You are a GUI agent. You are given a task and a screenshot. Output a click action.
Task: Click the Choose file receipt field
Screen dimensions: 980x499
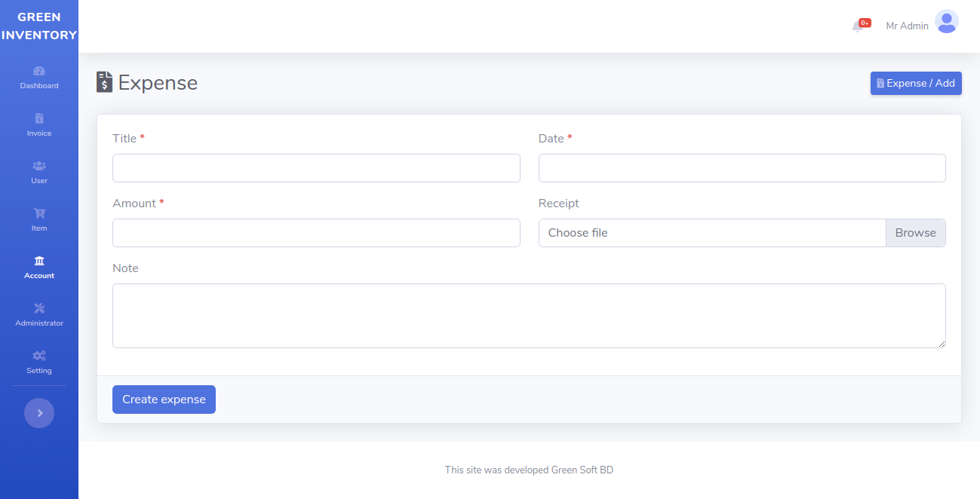coord(711,233)
